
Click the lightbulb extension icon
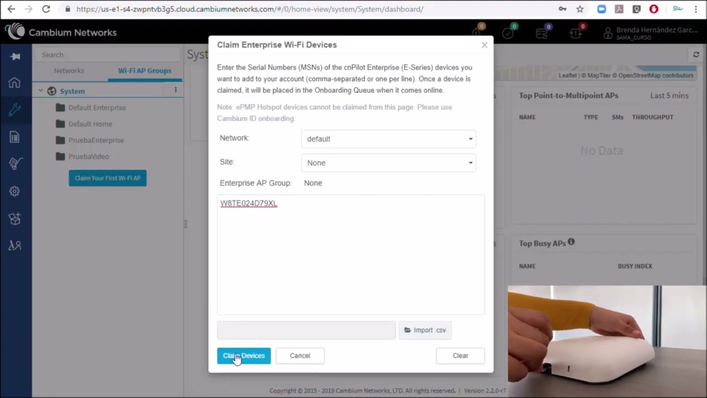pos(636,9)
